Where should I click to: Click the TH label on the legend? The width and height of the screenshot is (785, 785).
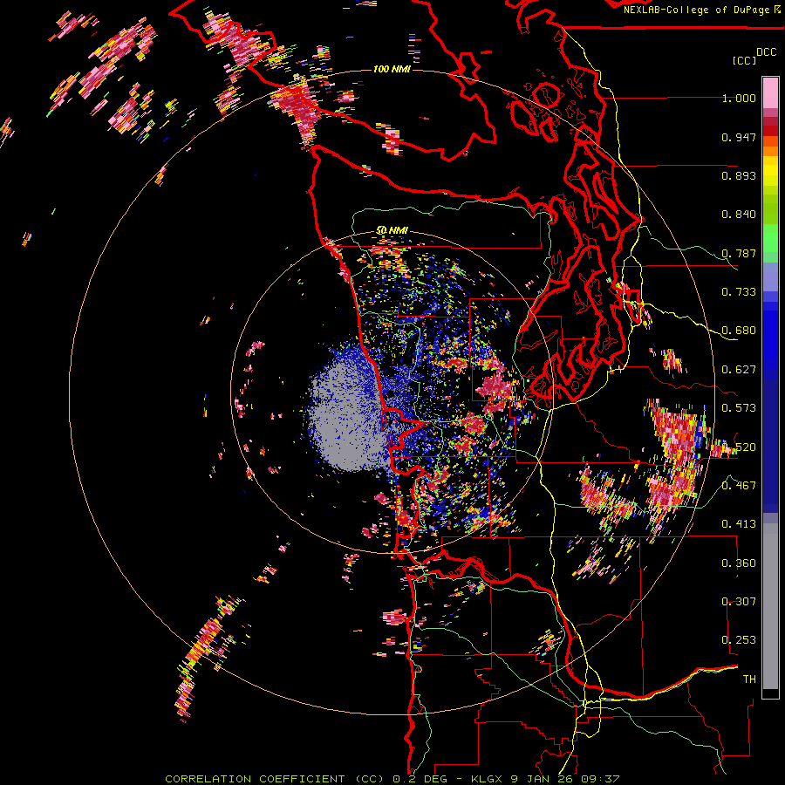[748, 679]
